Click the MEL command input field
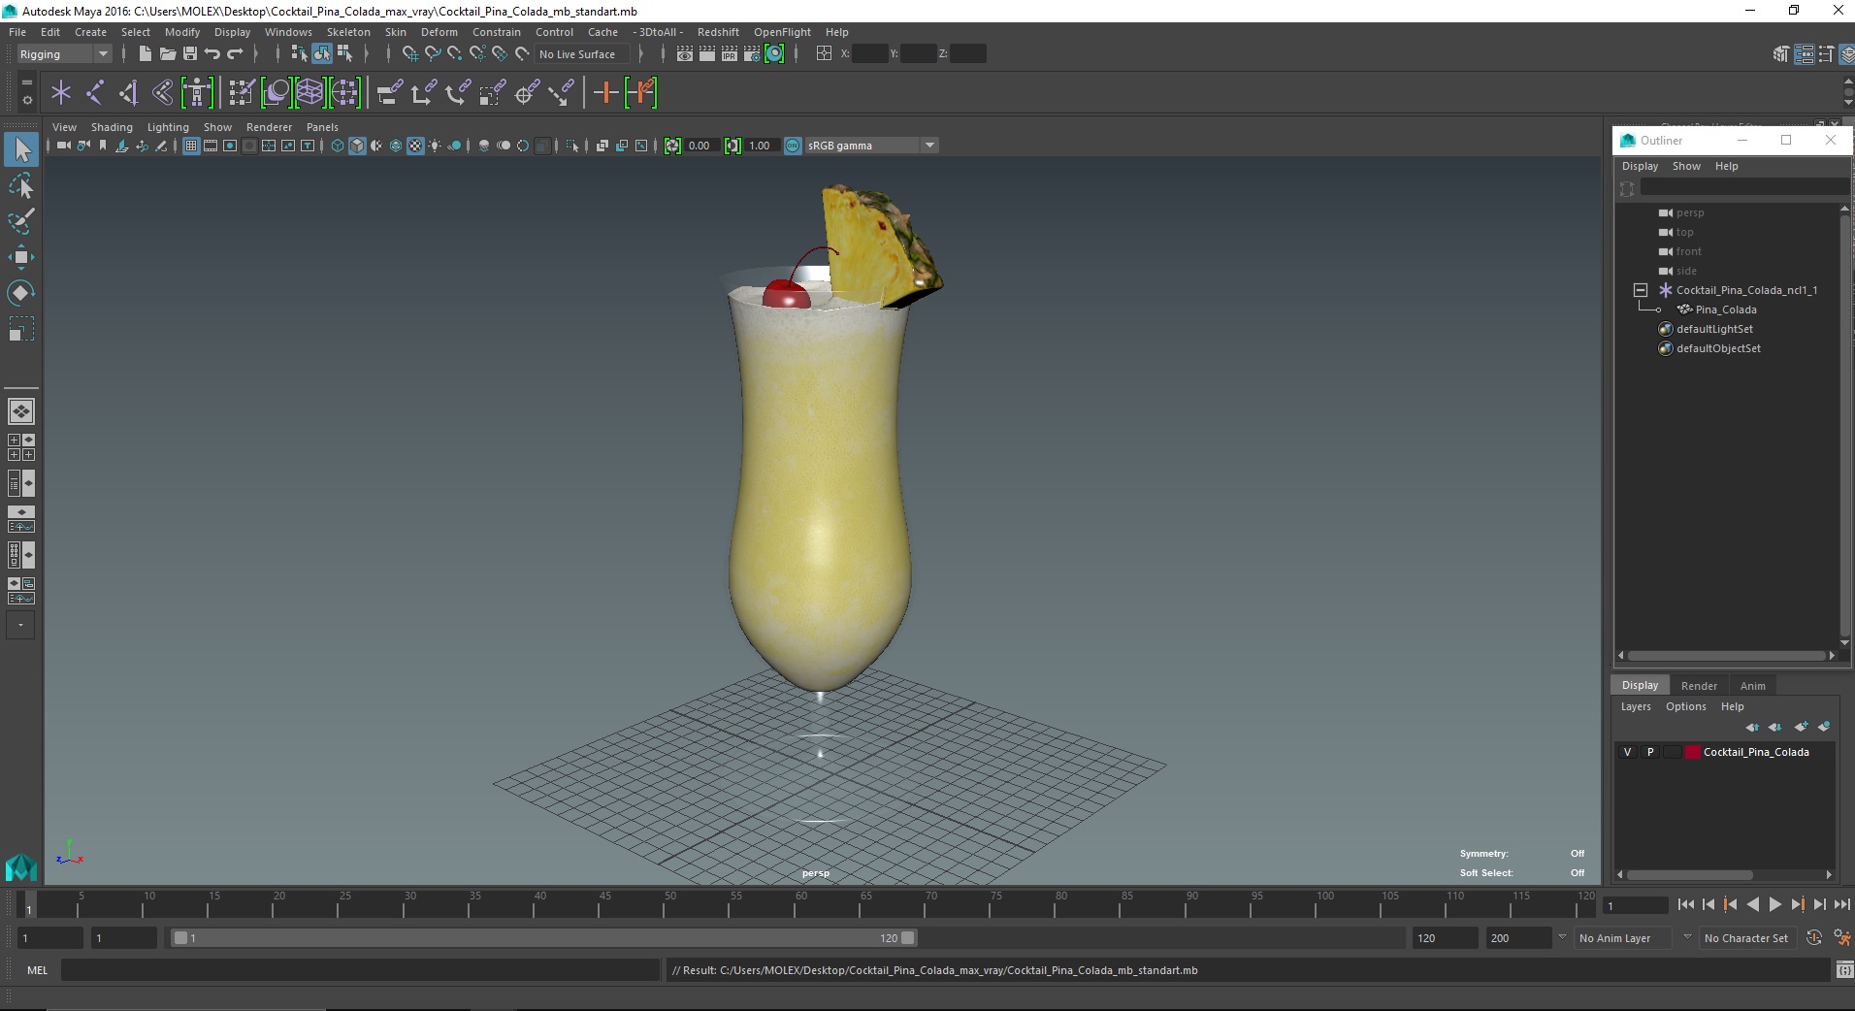 point(360,969)
